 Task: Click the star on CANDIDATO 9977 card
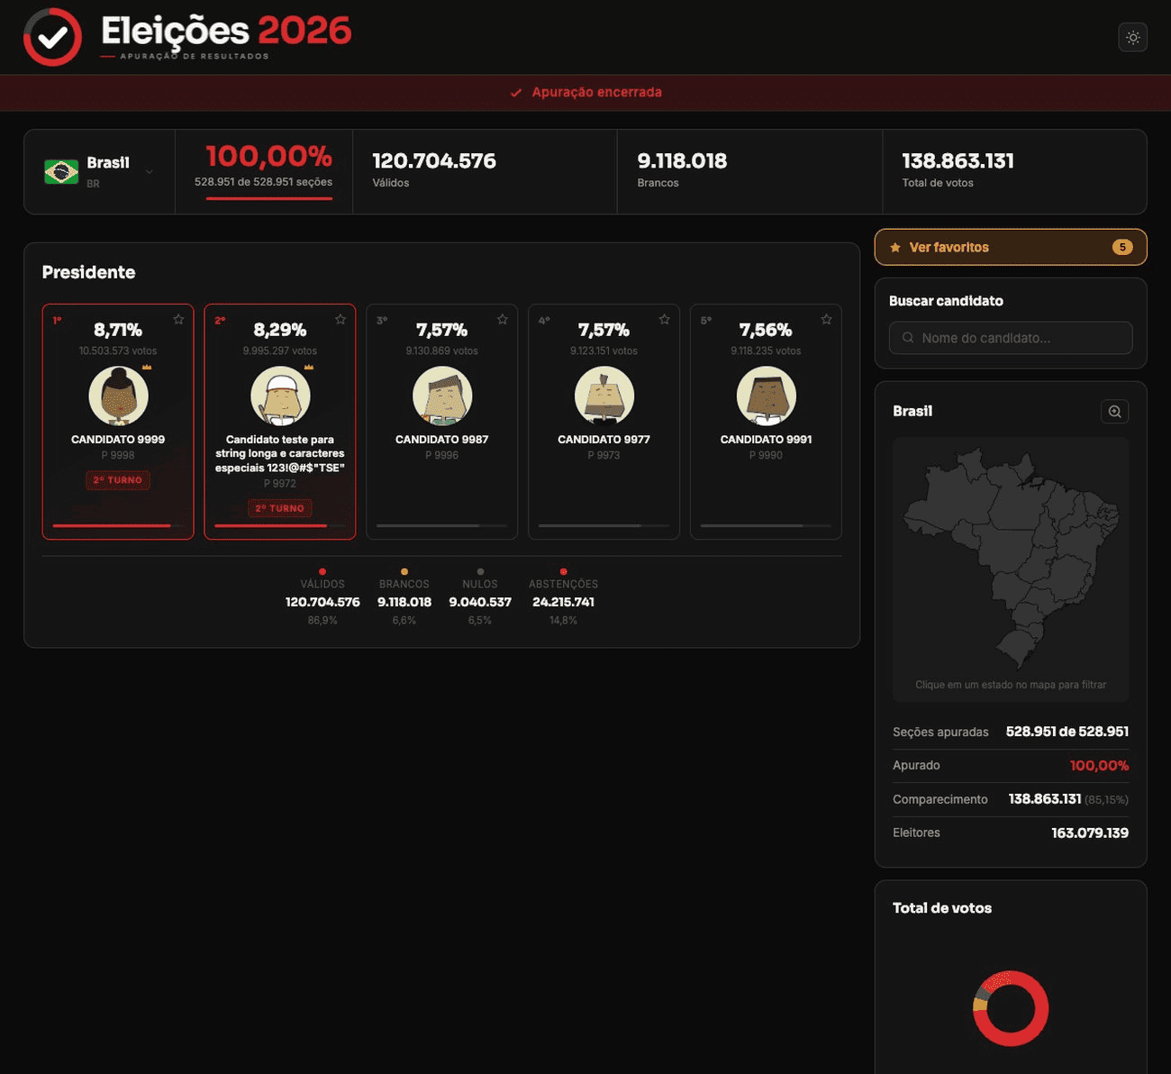point(664,320)
